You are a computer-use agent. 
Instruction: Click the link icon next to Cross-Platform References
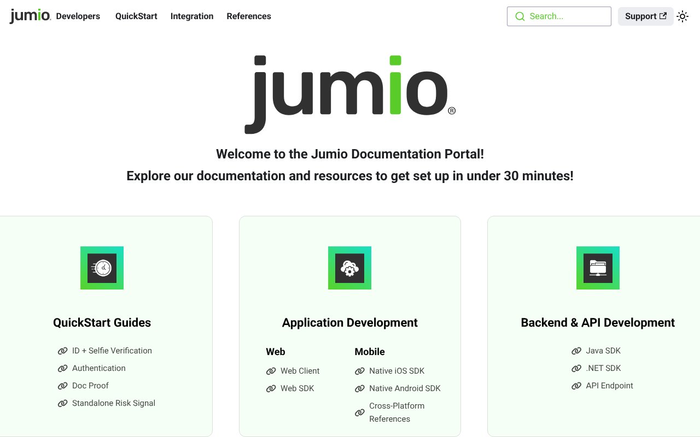360,412
